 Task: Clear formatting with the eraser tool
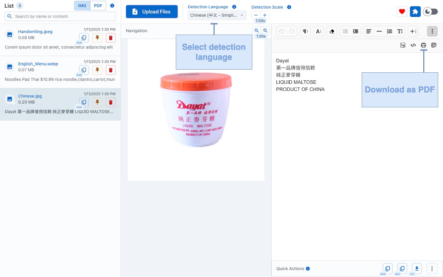click(332, 31)
